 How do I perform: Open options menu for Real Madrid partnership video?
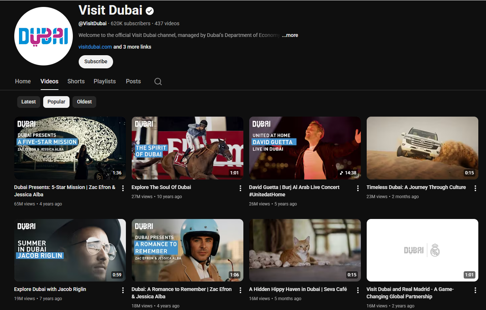pyautogui.click(x=475, y=290)
